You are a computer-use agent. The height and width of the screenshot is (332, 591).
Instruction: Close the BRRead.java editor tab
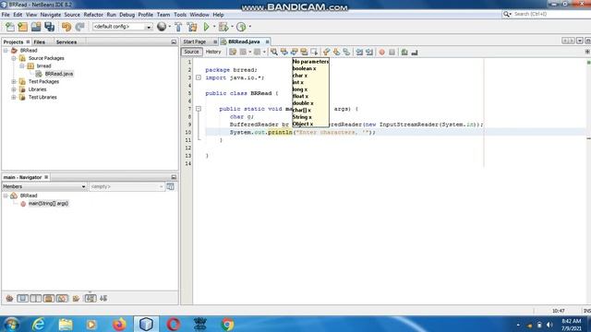pyautogui.click(x=267, y=41)
